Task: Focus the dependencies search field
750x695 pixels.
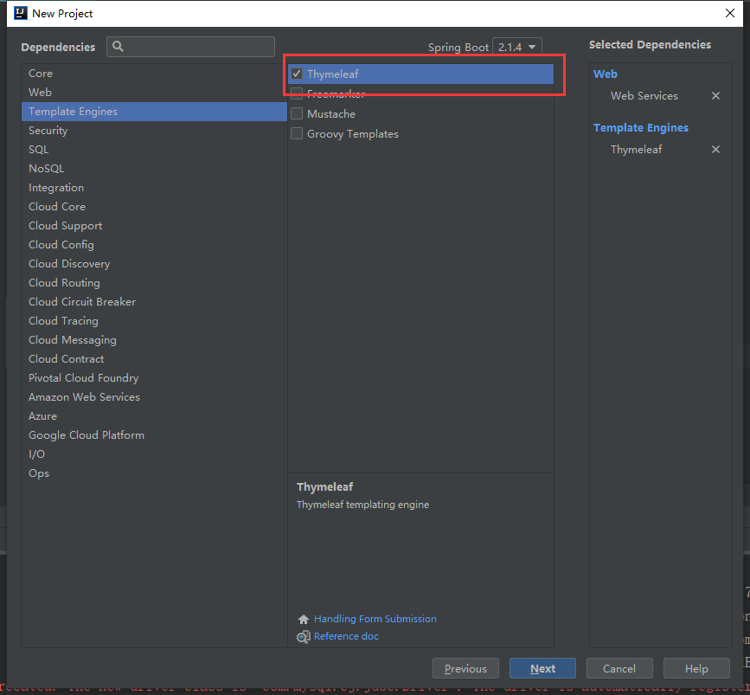Action: pyautogui.click(x=190, y=47)
